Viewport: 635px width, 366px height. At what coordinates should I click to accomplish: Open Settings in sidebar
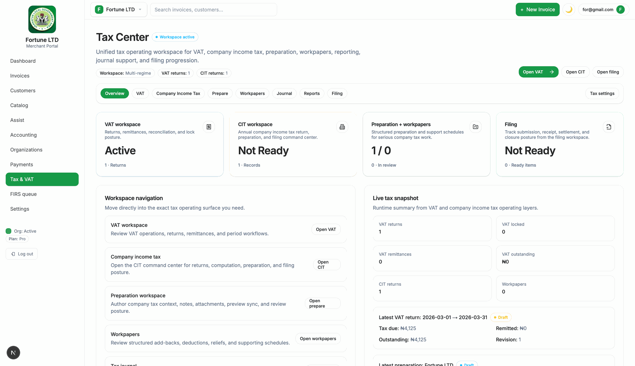pos(42,209)
